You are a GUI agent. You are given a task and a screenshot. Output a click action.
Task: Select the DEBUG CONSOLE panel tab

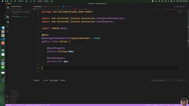tap(54, 80)
